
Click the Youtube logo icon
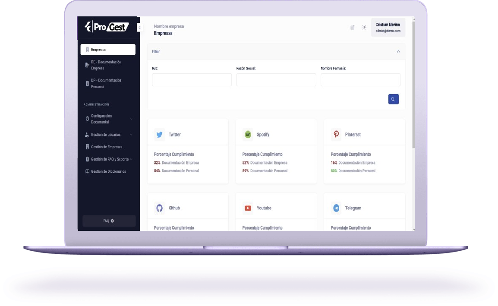(248, 208)
